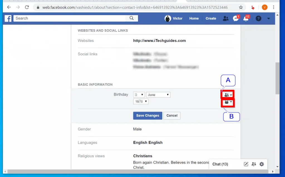Click the Birthday field label

click(121, 94)
